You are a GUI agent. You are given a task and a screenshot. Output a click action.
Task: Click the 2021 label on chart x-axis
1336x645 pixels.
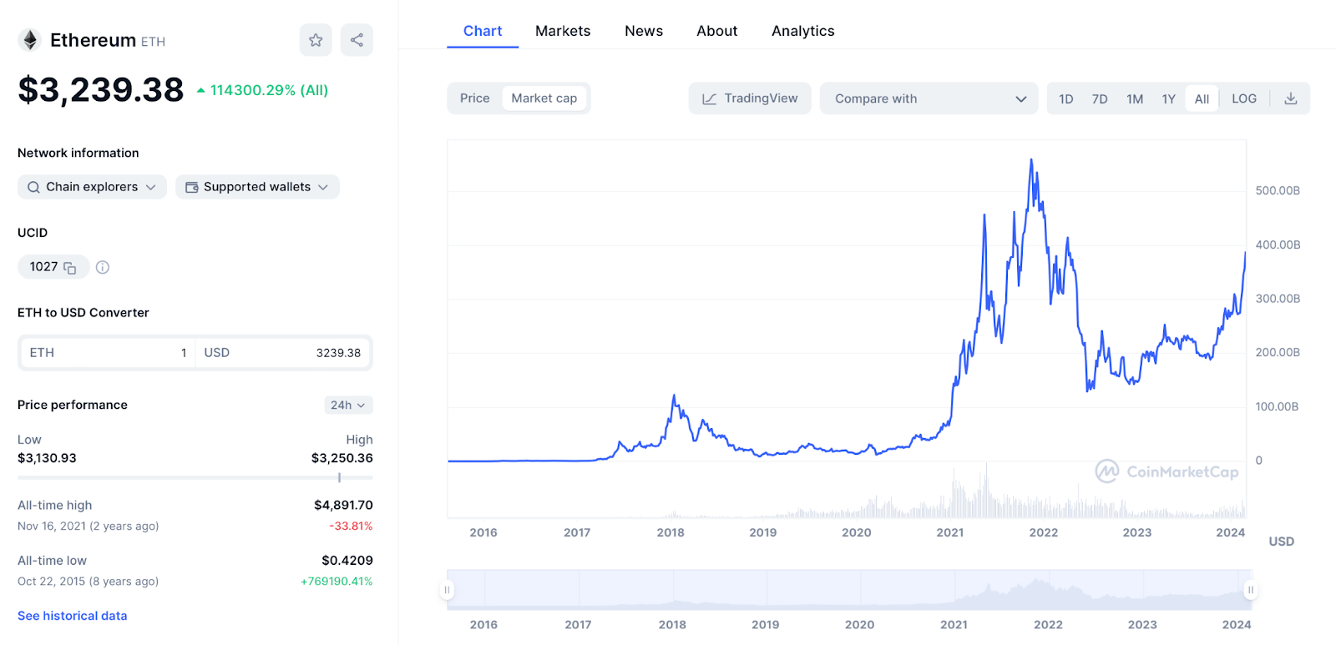pyautogui.click(x=950, y=532)
